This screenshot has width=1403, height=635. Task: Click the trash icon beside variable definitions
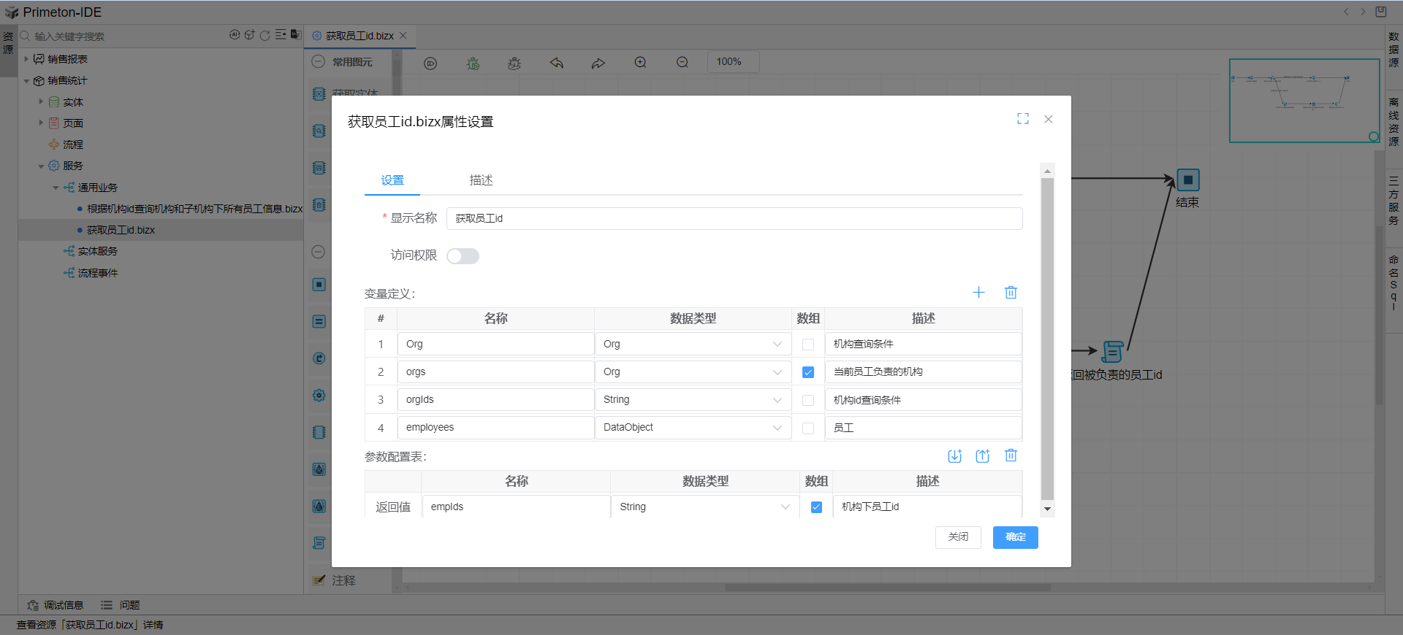1011,293
